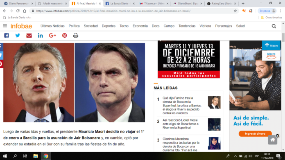The image size is (285, 160).
Task: Click the taskbar clock showing 00:10
Action: (267, 156)
